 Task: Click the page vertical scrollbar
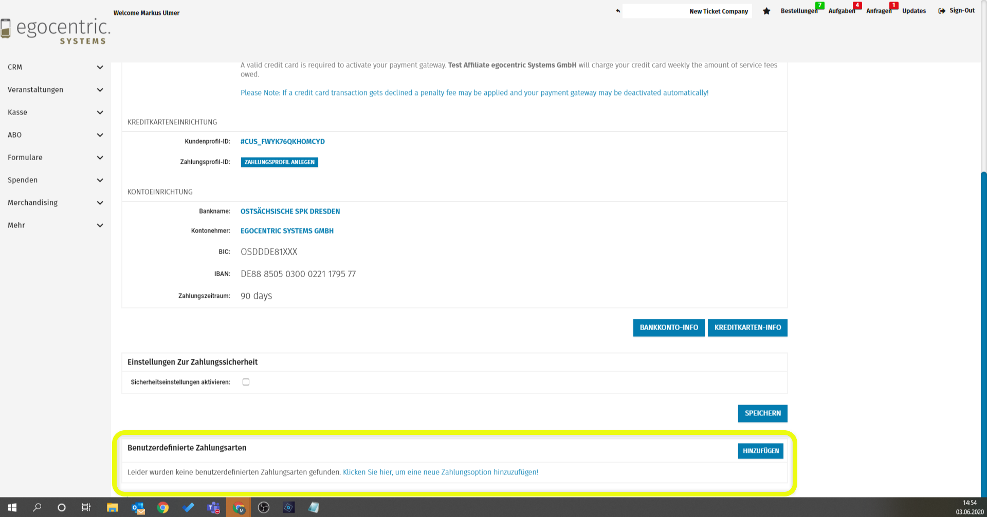pyautogui.click(x=983, y=308)
